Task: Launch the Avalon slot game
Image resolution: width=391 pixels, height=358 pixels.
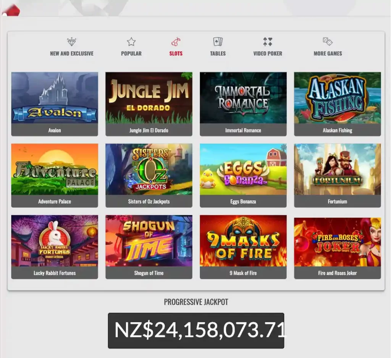Action: pos(54,99)
